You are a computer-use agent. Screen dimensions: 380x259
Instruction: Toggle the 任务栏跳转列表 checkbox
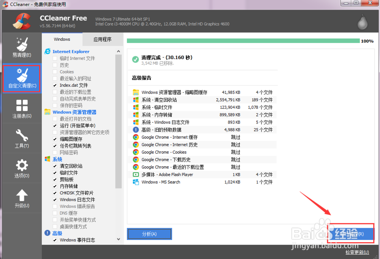(55, 146)
